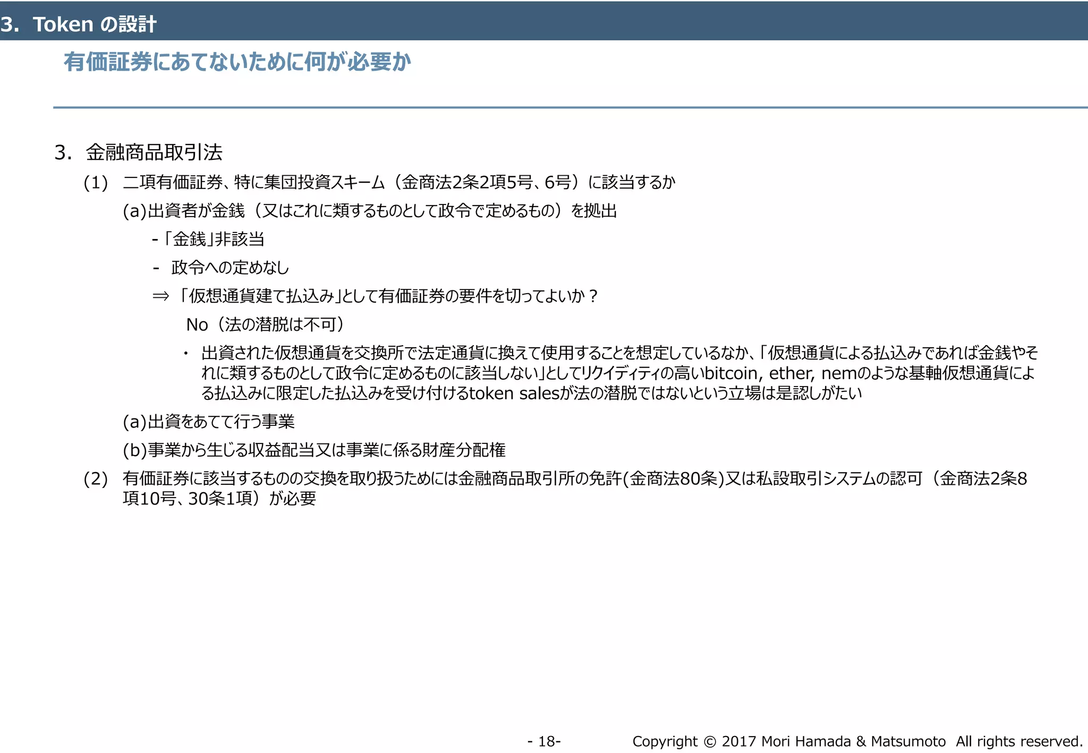Click the line '(a)出資者が金銭…を拠出'

click(370, 211)
